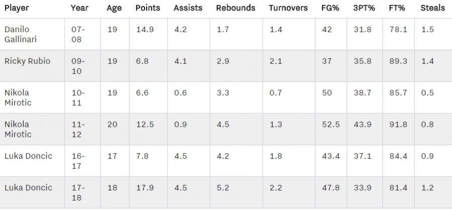Click the Assists column header
Screen dimensions: 452x210
tap(188, 8)
